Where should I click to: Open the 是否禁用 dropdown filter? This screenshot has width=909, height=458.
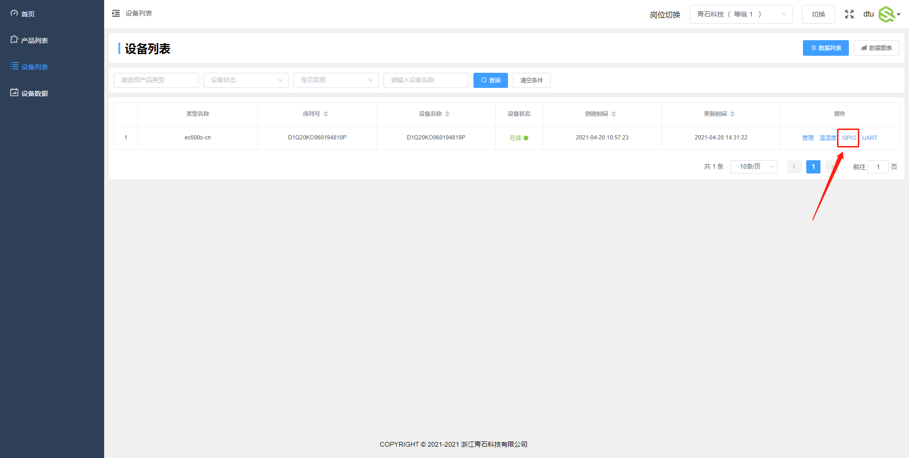pyautogui.click(x=336, y=80)
